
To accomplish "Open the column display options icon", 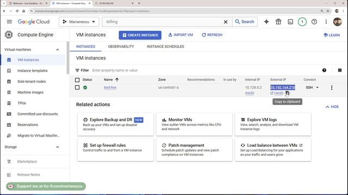I will click(340, 70).
